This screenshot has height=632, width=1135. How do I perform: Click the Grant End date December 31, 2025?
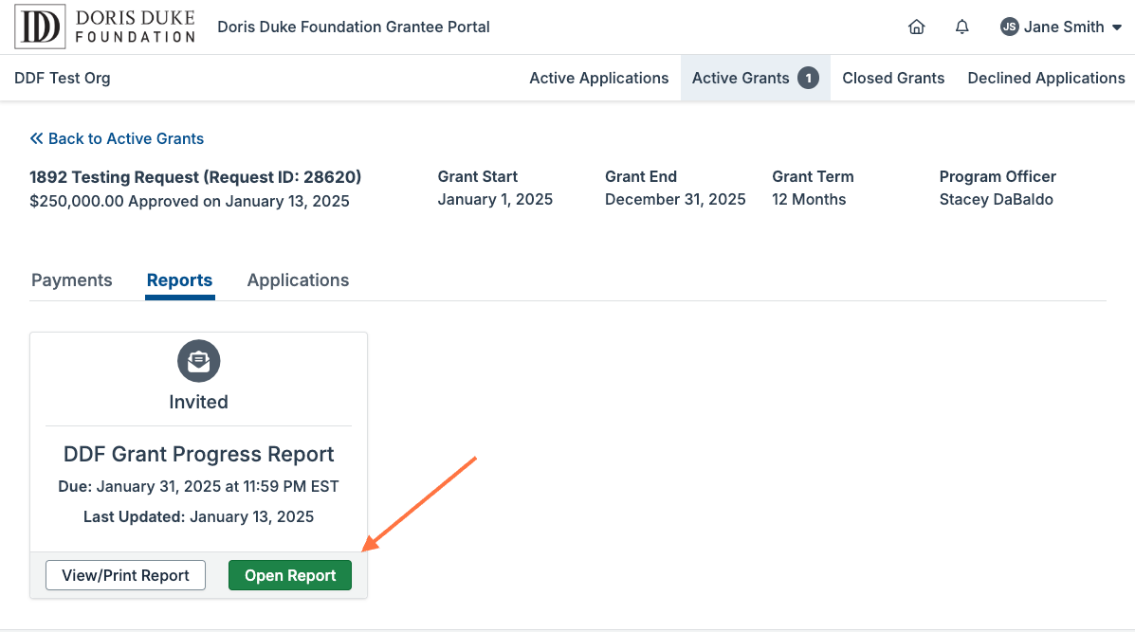click(675, 200)
